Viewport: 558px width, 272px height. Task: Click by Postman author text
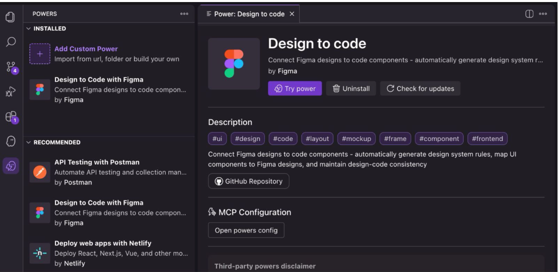tap(73, 182)
